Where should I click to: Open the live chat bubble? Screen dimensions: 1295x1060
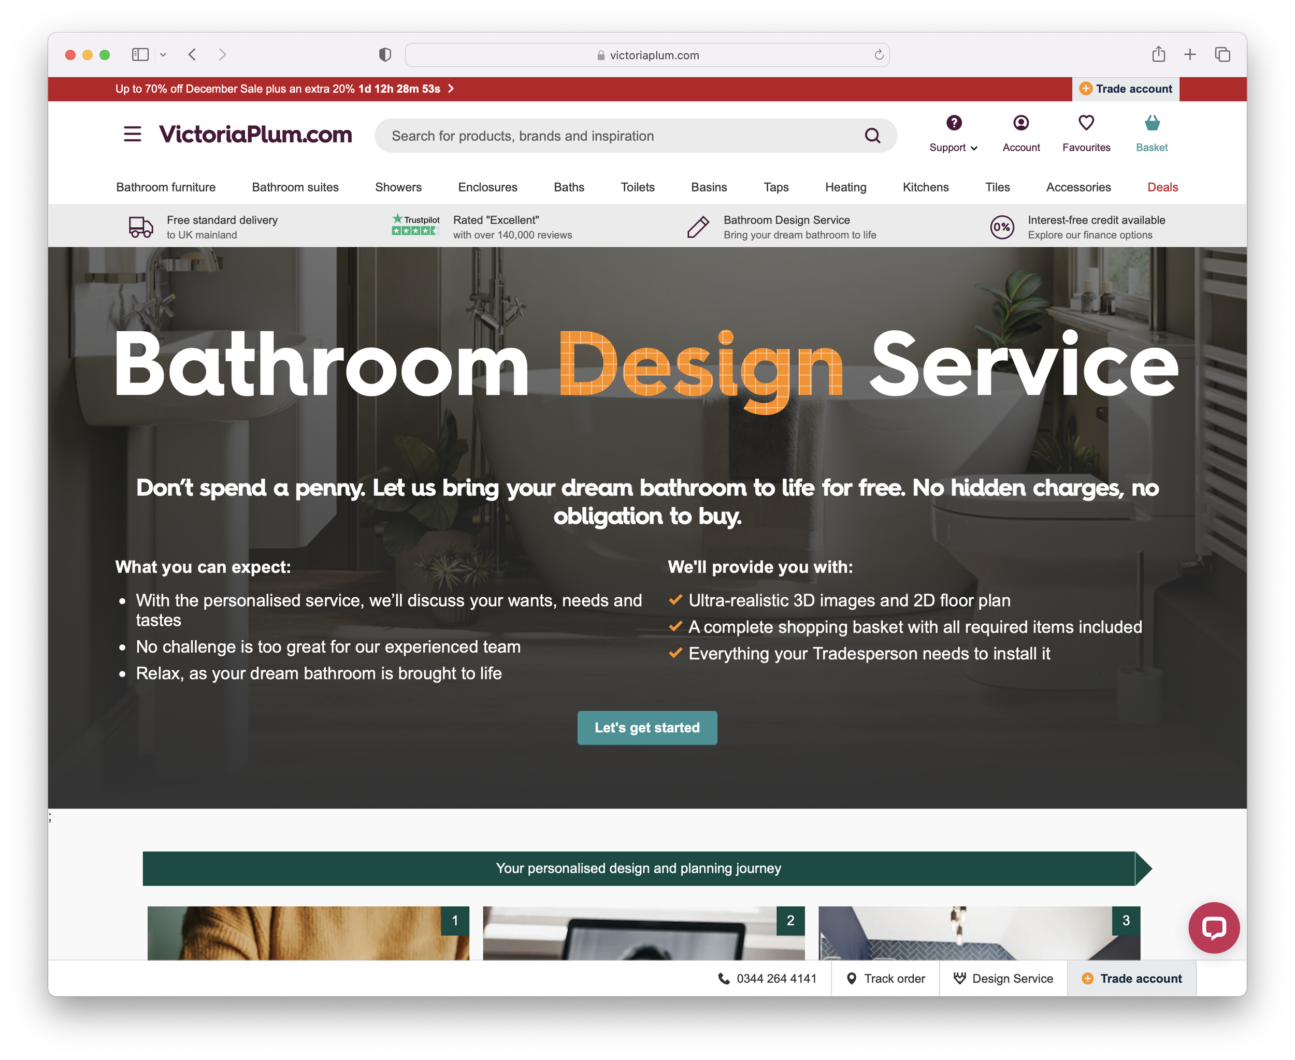1213,927
